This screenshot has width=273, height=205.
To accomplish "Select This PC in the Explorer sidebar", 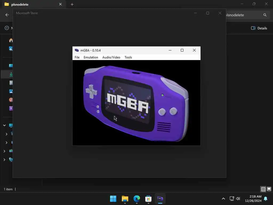I will [11, 125].
